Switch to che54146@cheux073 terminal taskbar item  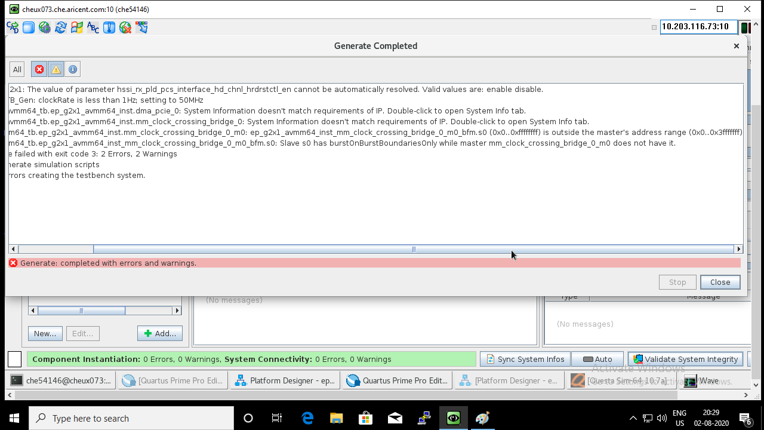[62, 380]
